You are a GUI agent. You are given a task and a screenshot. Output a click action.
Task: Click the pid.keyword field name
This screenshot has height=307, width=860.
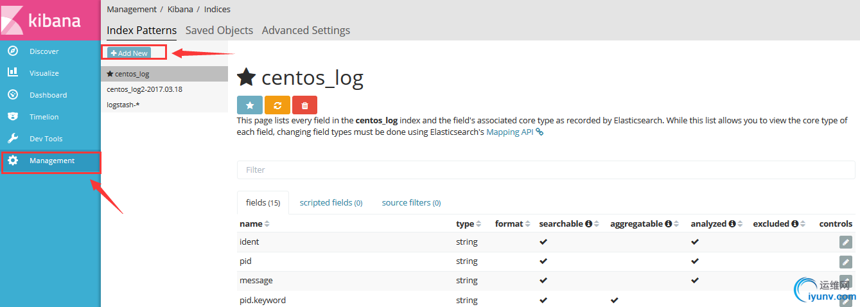[x=263, y=300]
